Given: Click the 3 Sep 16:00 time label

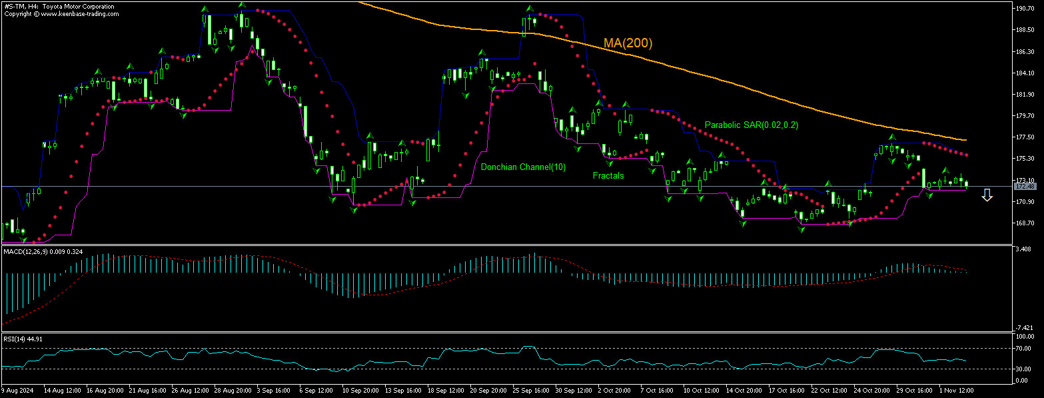Looking at the screenshot, I should 273,389.
